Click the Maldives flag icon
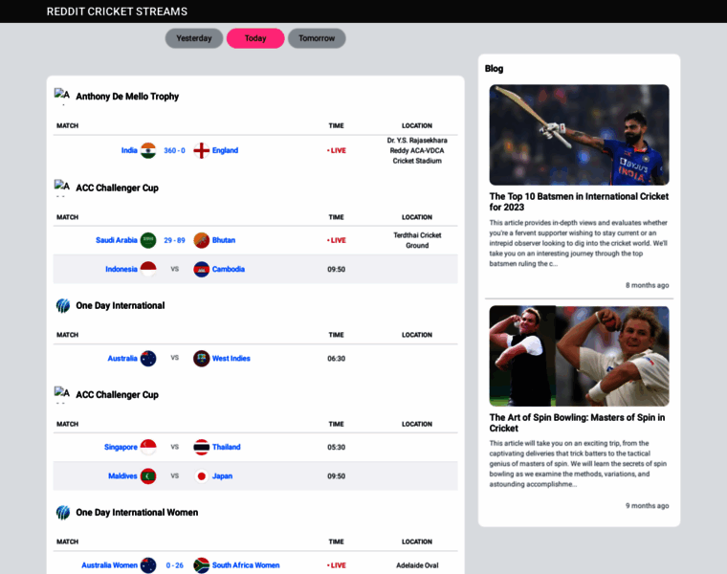 point(148,476)
